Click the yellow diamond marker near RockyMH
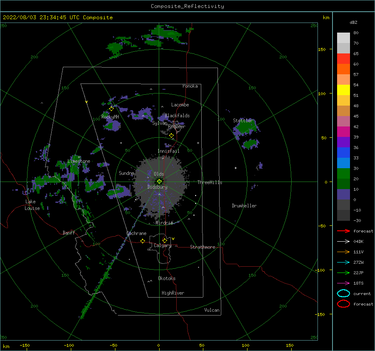Image resolution: width=375 pixels, height=351 pixels. tap(111, 109)
